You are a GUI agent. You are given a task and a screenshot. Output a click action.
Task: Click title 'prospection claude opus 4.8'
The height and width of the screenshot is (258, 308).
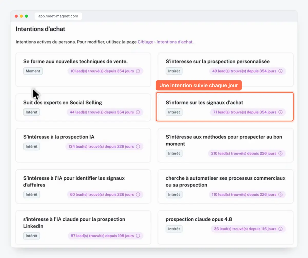pos(199,219)
